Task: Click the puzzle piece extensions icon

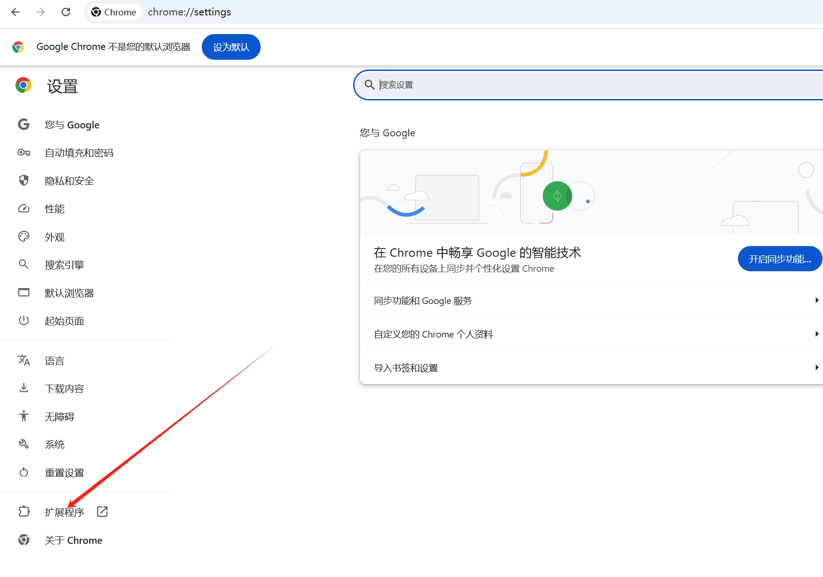Action: (24, 512)
